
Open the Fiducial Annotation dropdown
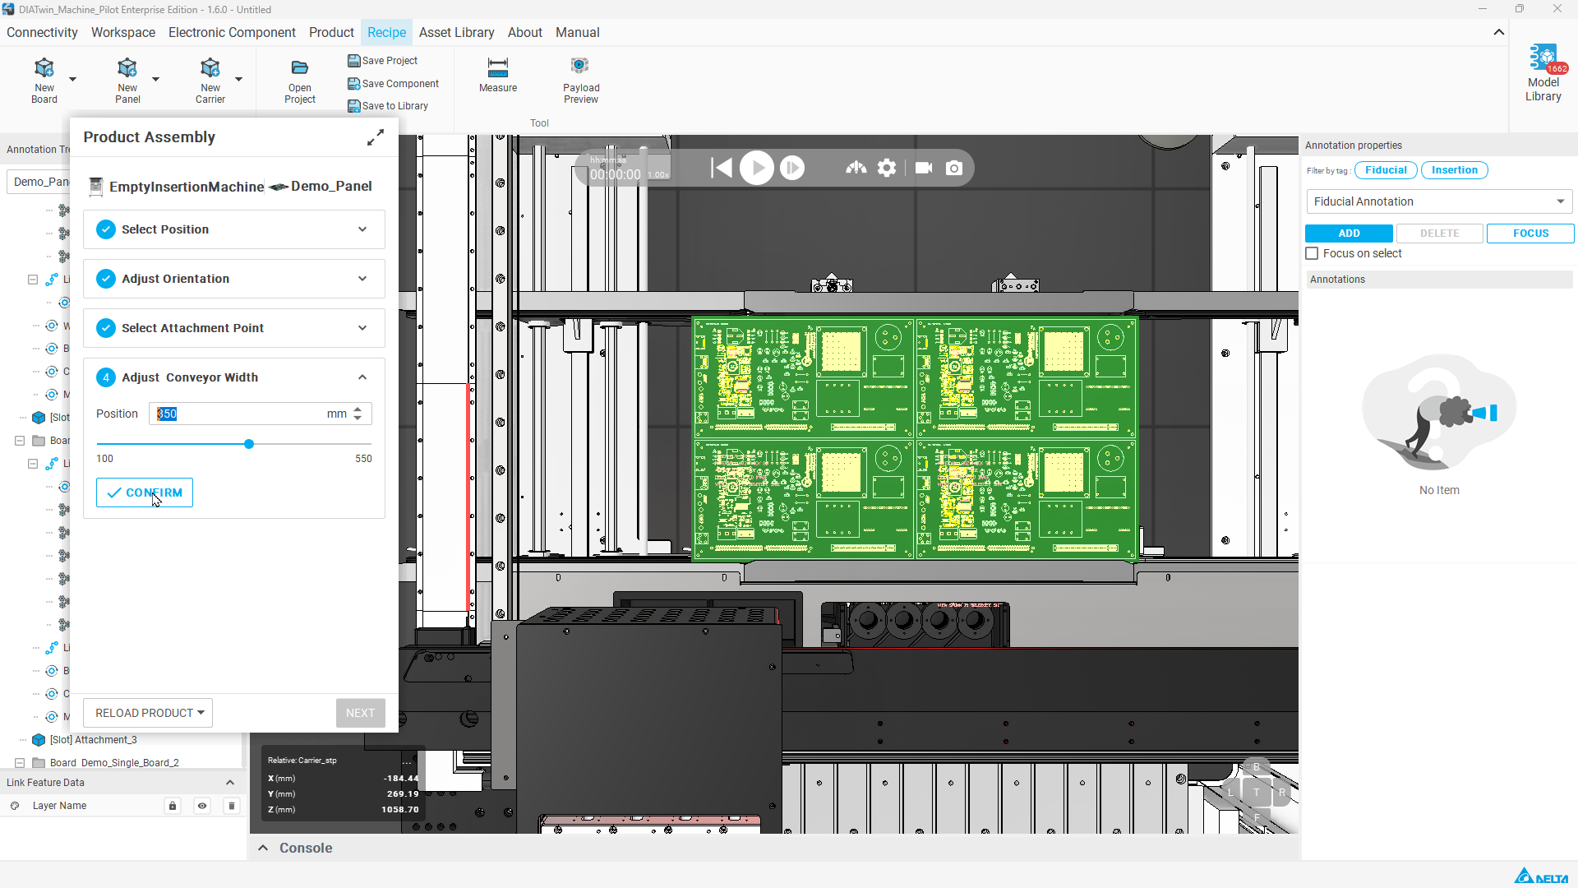(x=1439, y=201)
